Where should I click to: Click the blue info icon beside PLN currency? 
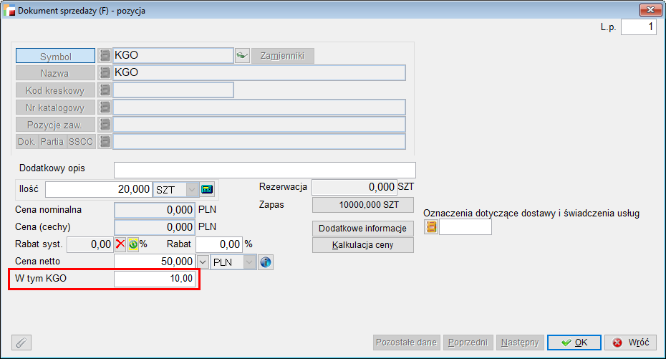(x=266, y=262)
